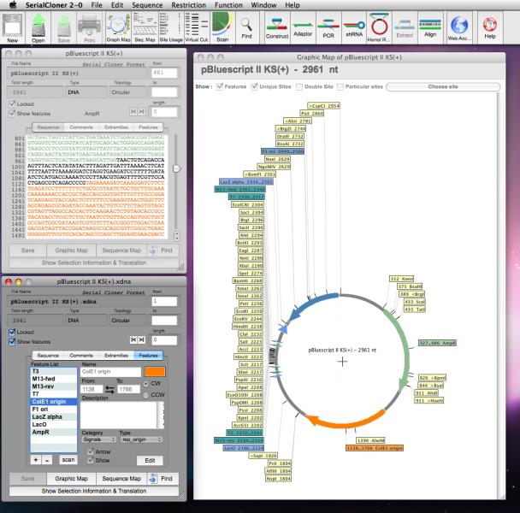Enable Particular sites checkbox

coord(340,86)
